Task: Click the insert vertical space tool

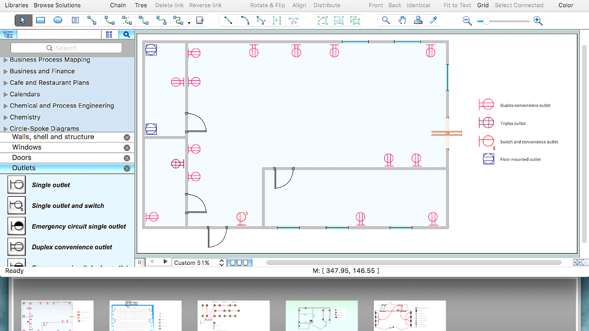Action: pos(277,21)
